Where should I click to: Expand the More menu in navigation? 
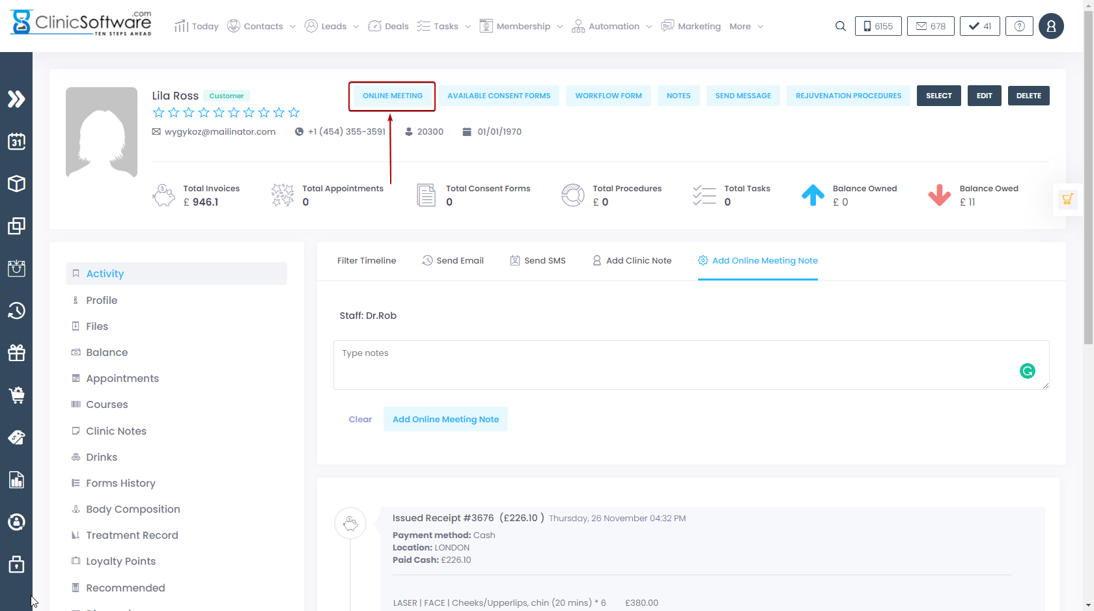click(746, 26)
